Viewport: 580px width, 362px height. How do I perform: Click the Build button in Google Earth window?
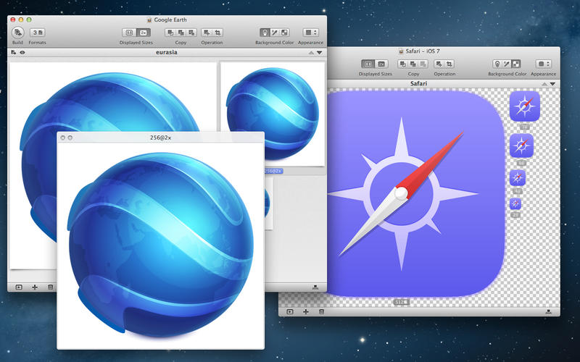click(17, 33)
